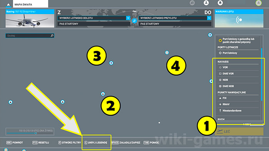Click the legend panel scrollbar
The width and height of the screenshot is (269, 151).
262,74
